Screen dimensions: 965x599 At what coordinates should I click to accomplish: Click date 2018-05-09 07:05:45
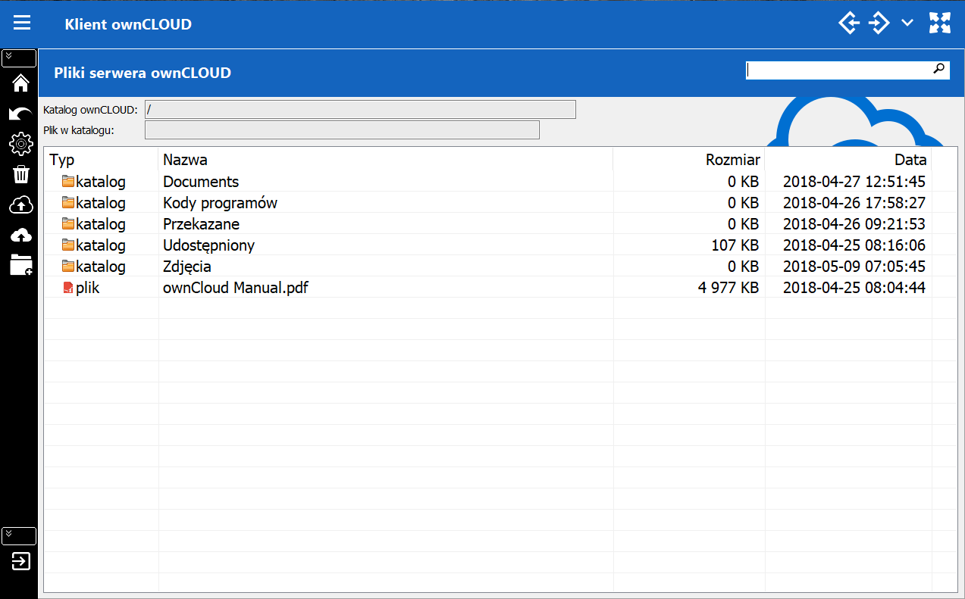(854, 267)
